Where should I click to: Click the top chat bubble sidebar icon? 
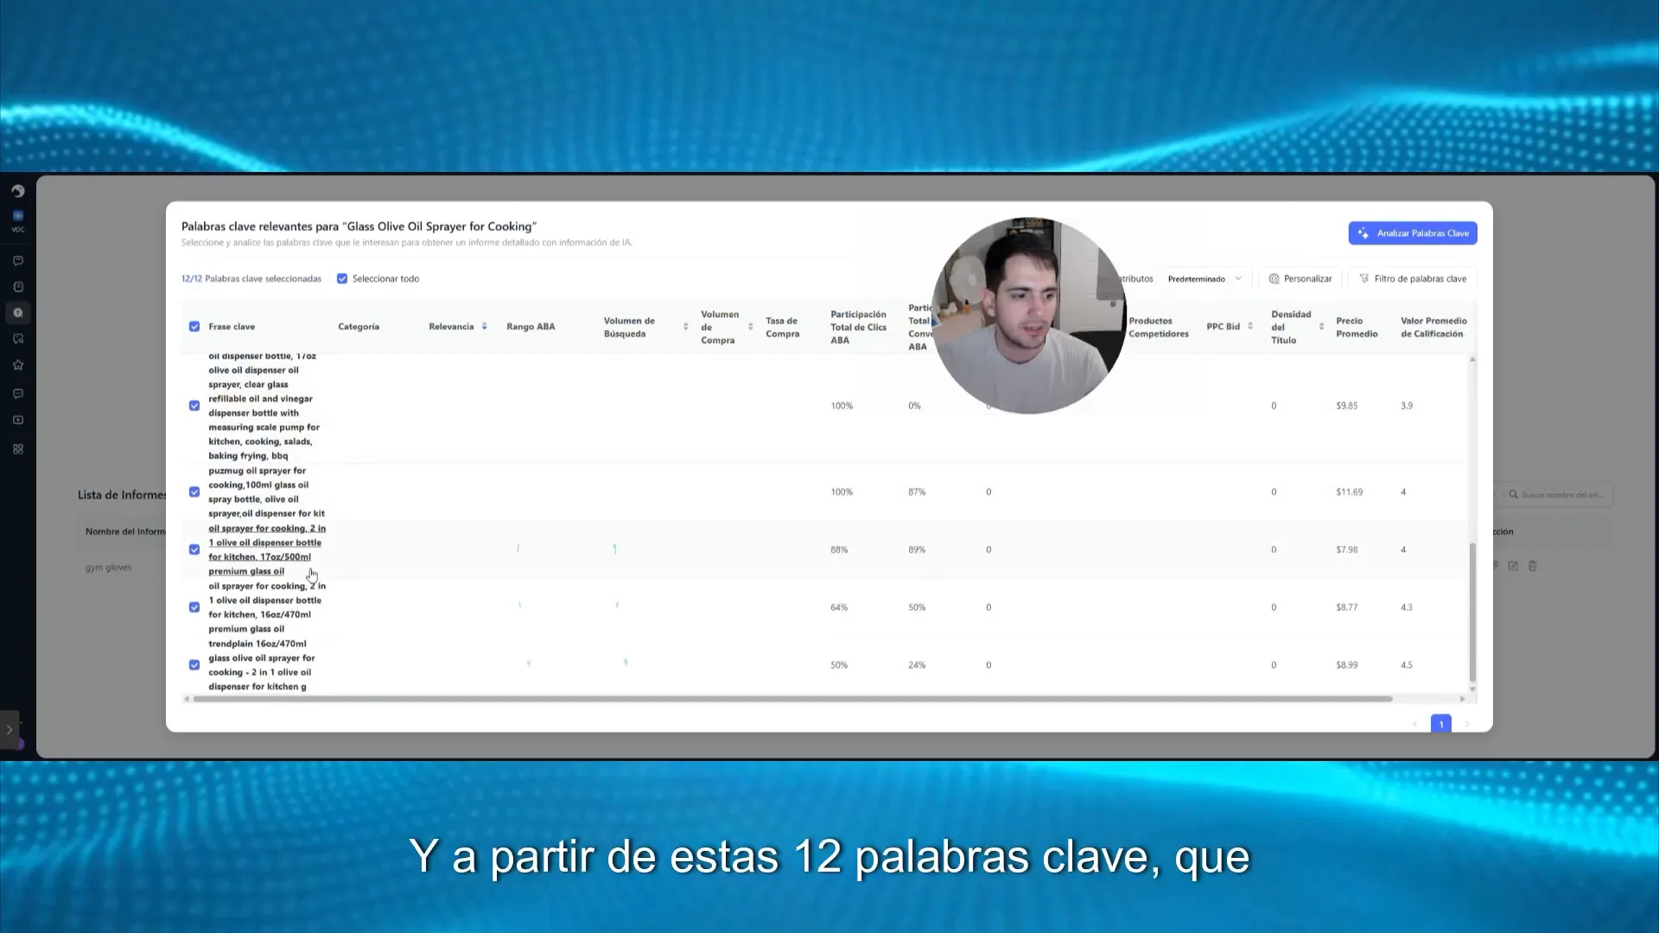tap(18, 261)
